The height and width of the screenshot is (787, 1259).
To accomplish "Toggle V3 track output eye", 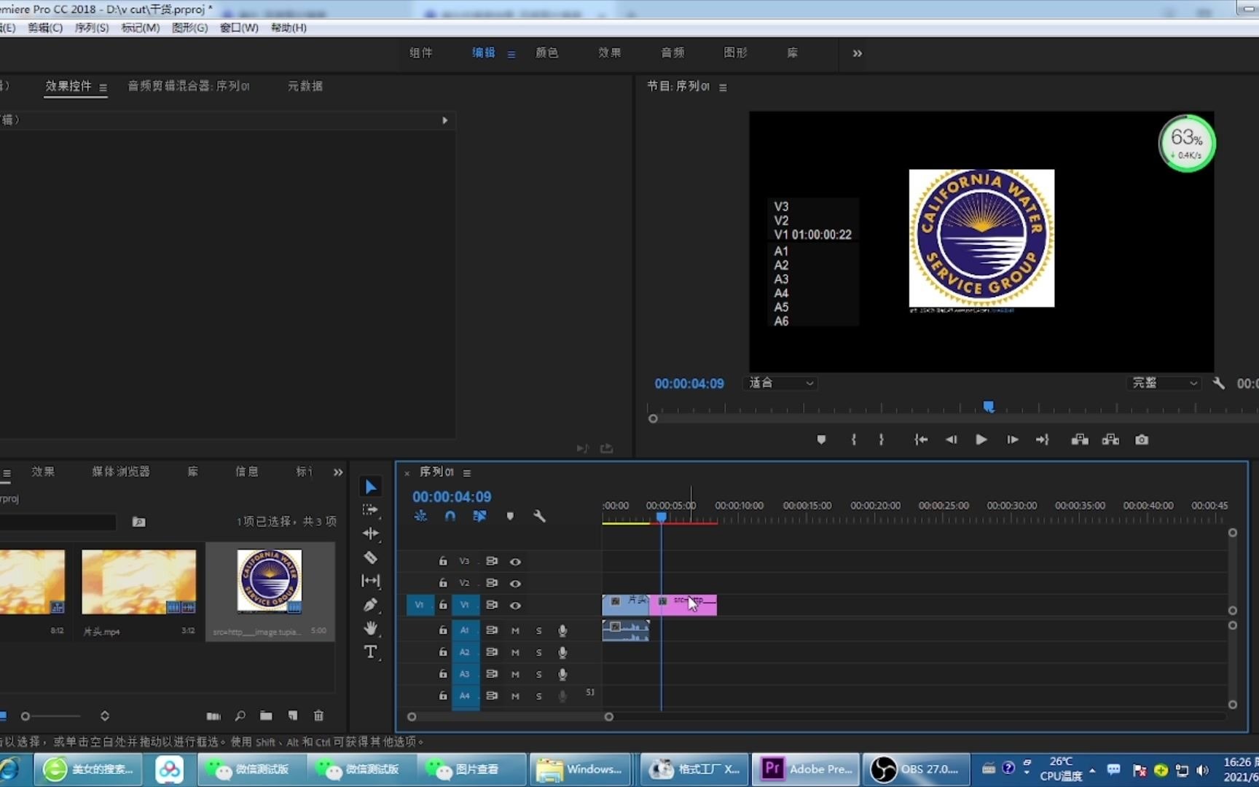I will click(x=515, y=562).
